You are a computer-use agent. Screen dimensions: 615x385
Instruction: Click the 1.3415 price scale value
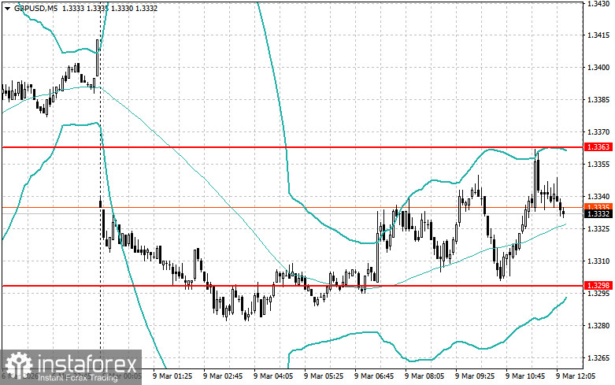[x=598, y=35]
